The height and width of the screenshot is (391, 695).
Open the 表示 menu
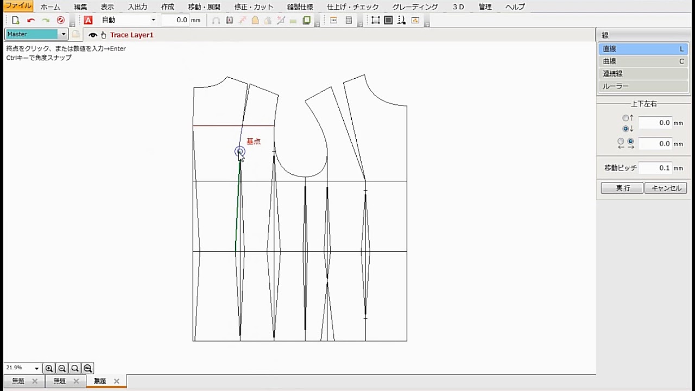click(x=108, y=7)
